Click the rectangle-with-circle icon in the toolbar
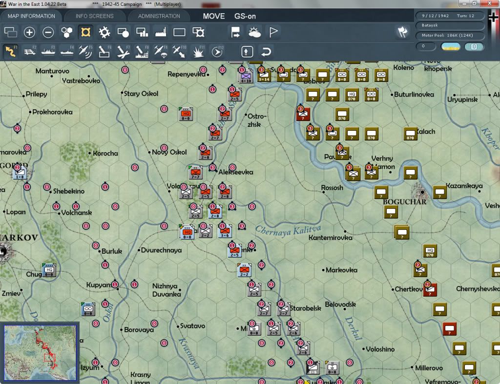Viewport: 500px width, 384px height. 123,32
